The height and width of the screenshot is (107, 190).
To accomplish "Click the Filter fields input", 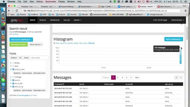I will [x=39, y=58].
